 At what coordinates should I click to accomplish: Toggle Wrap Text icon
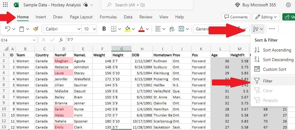pos(172,29)
